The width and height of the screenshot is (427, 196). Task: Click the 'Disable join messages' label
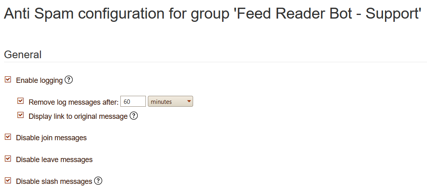tap(51, 138)
